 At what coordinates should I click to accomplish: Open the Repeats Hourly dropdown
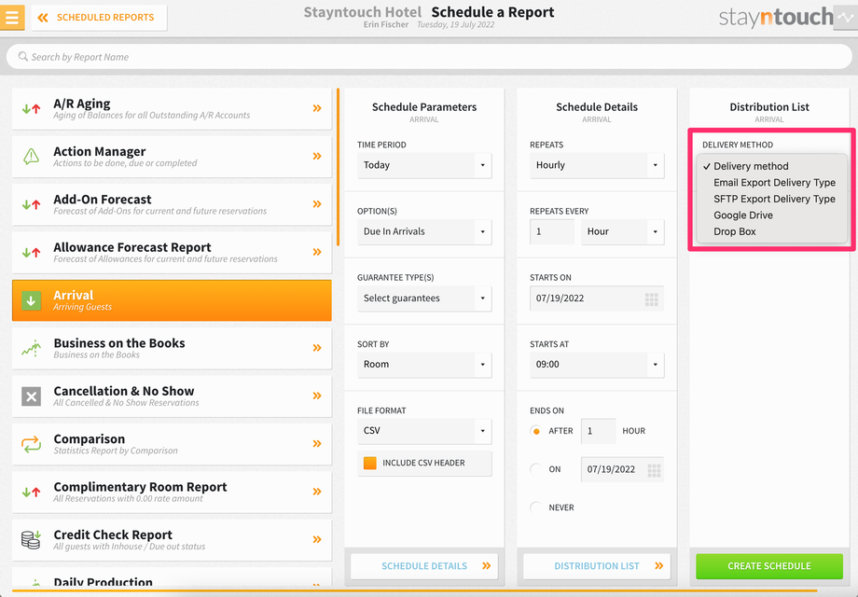tap(597, 165)
